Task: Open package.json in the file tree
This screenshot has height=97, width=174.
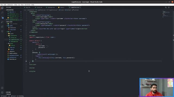Action: tap(13, 57)
